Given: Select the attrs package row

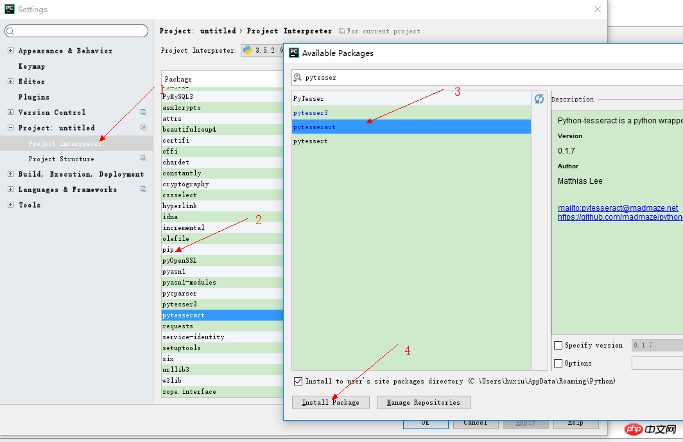Looking at the screenshot, I should [x=223, y=118].
